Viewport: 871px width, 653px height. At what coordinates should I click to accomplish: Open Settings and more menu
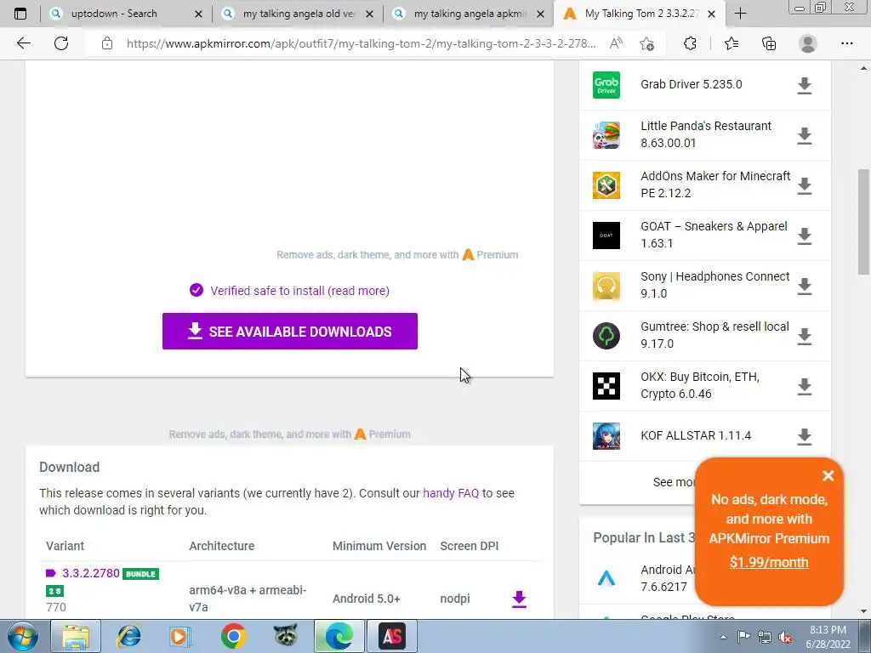pyautogui.click(x=846, y=43)
